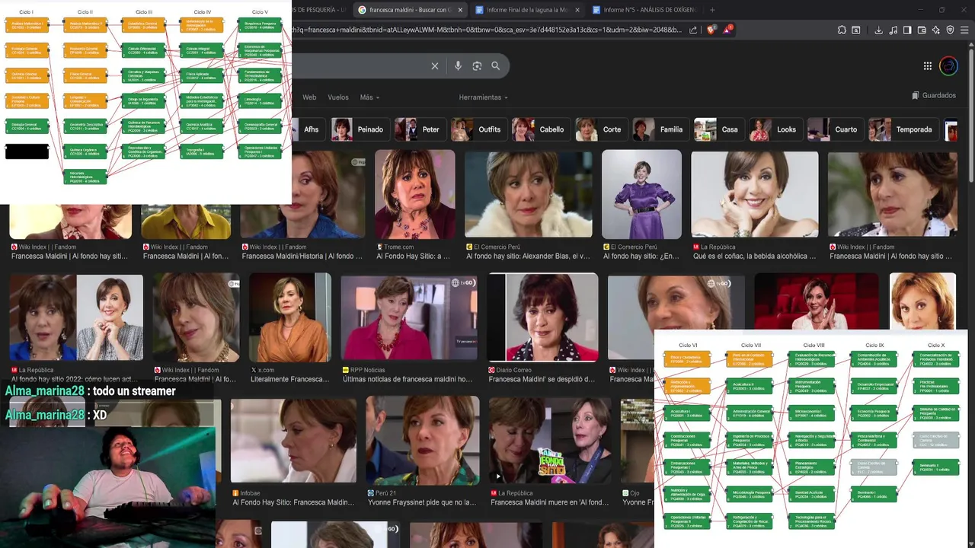This screenshot has width=975, height=548.
Task: Clear the Google search box with X
Action: click(435, 66)
